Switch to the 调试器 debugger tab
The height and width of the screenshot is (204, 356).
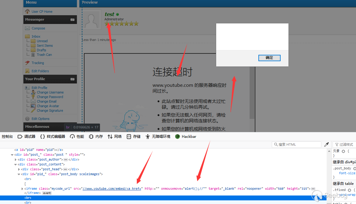(26, 136)
